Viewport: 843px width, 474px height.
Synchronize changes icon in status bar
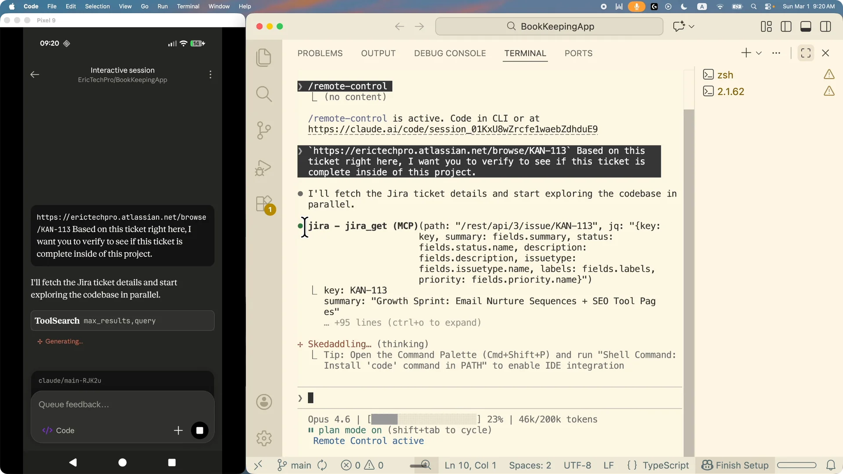(322, 465)
